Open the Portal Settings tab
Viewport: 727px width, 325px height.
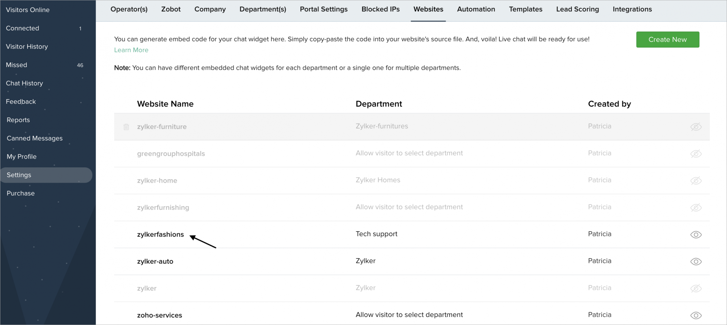pos(324,9)
